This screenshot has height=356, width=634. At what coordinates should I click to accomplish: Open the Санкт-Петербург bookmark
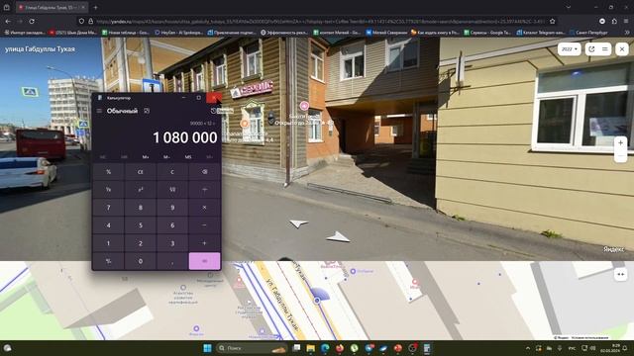(x=587, y=33)
